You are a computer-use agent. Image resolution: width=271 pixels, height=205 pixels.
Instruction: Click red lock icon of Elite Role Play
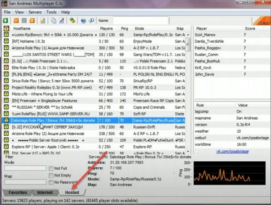[6, 67]
